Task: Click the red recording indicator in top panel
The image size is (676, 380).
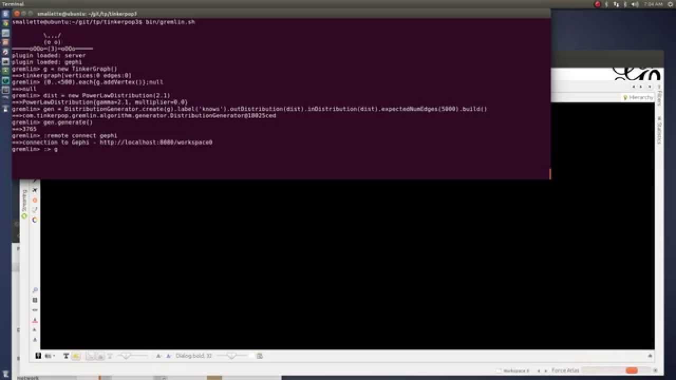Action: 597,4
